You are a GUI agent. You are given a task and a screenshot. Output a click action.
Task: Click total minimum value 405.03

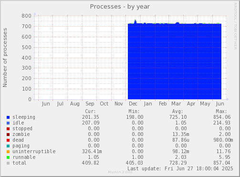[x=135, y=163]
